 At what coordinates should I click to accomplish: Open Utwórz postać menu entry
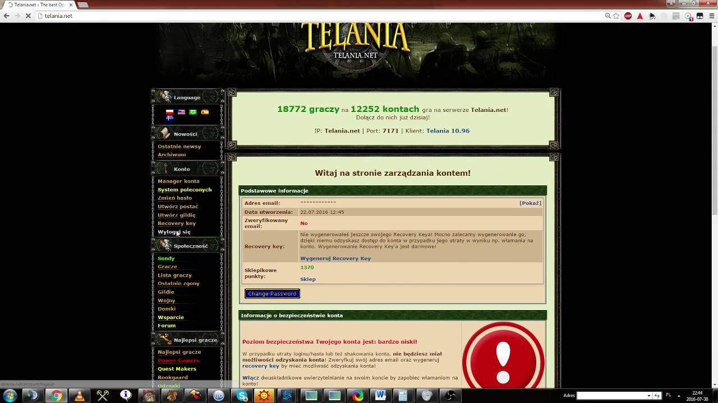pyautogui.click(x=178, y=207)
